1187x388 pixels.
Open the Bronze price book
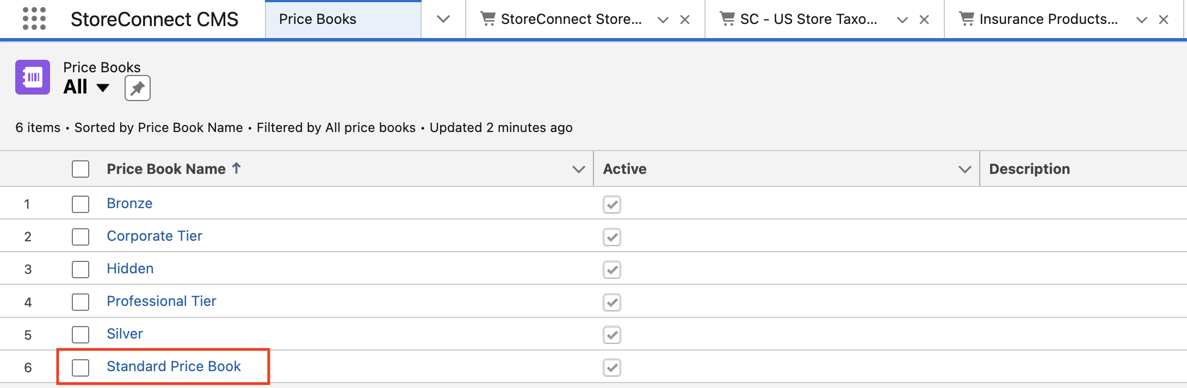(129, 203)
